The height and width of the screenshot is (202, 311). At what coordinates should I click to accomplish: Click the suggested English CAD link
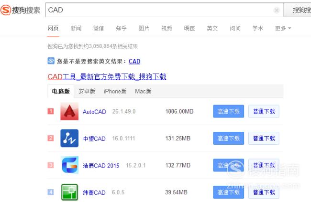coord(134,62)
